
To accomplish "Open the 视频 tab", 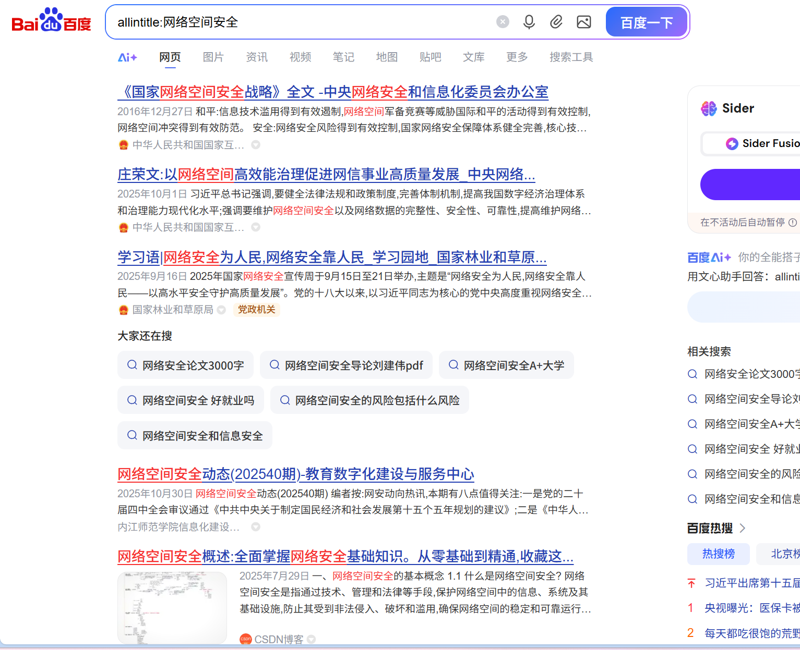I will pyautogui.click(x=300, y=57).
